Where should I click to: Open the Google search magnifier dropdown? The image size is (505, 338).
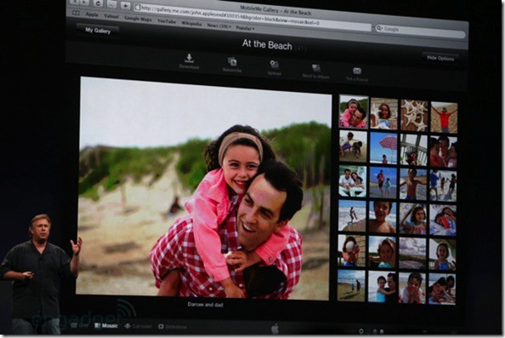tap(379, 28)
